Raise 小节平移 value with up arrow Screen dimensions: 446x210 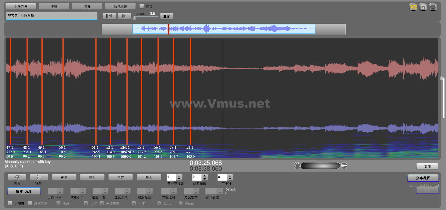230,176
